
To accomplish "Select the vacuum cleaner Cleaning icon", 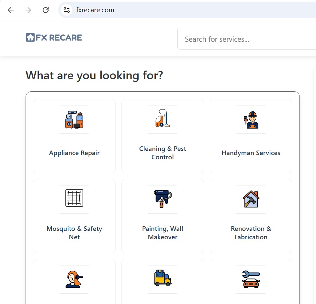I will [163, 118].
